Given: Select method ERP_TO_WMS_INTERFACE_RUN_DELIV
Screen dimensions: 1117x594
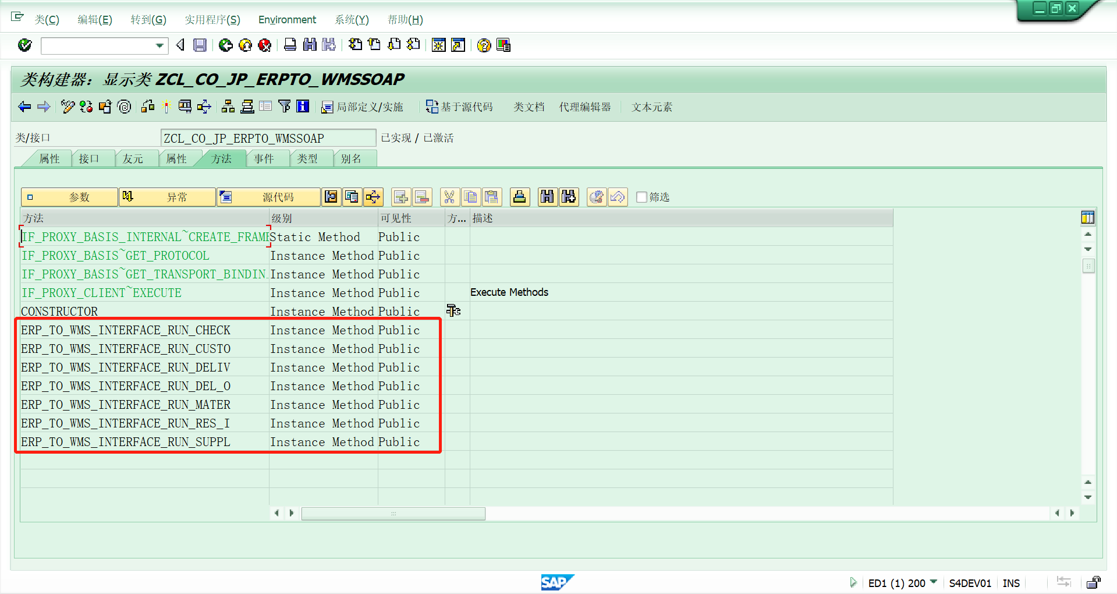Looking at the screenshot, I should point(126,367).
